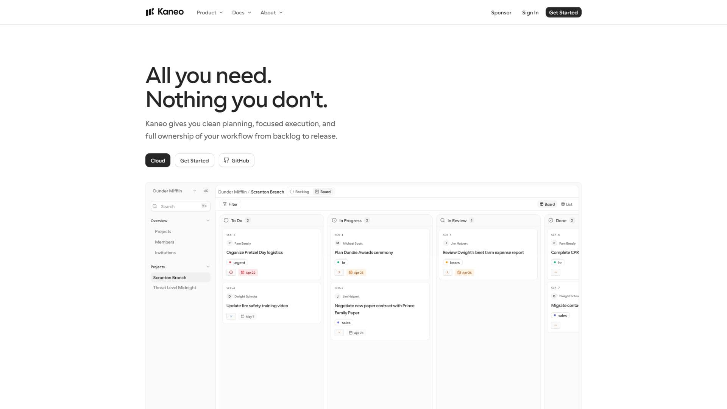Collapse the Overview section chevron
The width and height of the screenshot is (727, 409).
pos(208,221)
